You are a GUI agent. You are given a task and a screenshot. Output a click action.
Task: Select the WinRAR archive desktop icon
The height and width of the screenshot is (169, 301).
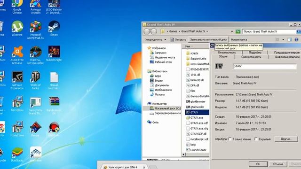(54, 106)
